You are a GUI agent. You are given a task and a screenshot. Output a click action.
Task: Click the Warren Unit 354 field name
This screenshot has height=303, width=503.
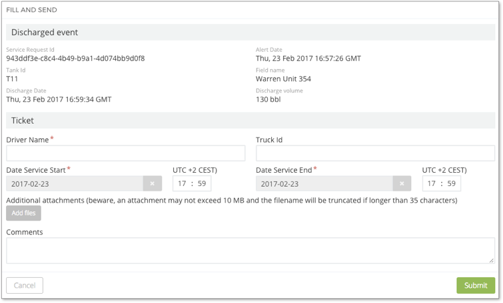[x=283, y=78]
